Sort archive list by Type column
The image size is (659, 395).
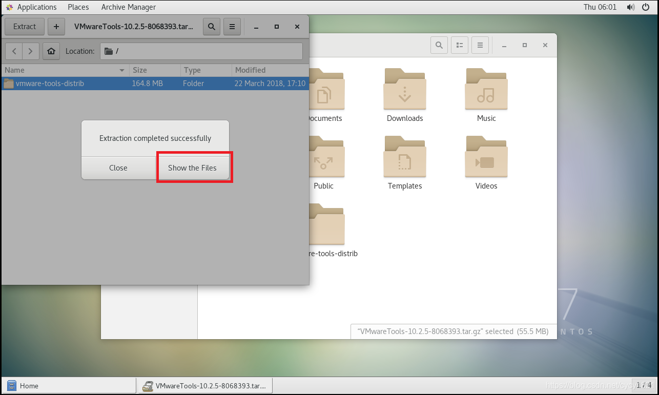click(206, 70)
